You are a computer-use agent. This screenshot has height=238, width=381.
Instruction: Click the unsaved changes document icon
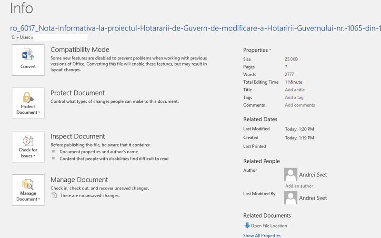pos(54,195)
